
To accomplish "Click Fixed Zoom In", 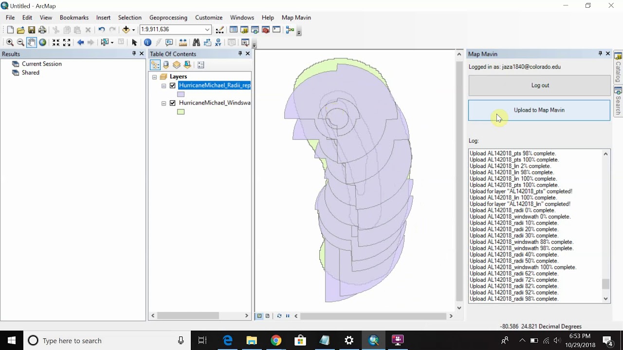I will 56,43.
